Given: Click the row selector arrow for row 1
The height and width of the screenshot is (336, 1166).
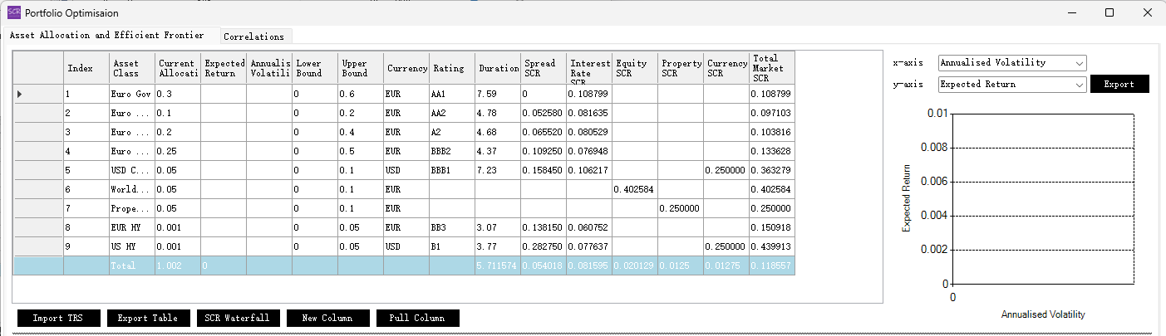Looking at the screenshot, I should click(20, 95).
